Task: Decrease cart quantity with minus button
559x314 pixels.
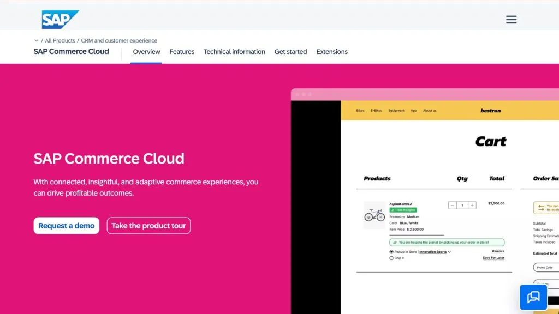Action: 453,206
